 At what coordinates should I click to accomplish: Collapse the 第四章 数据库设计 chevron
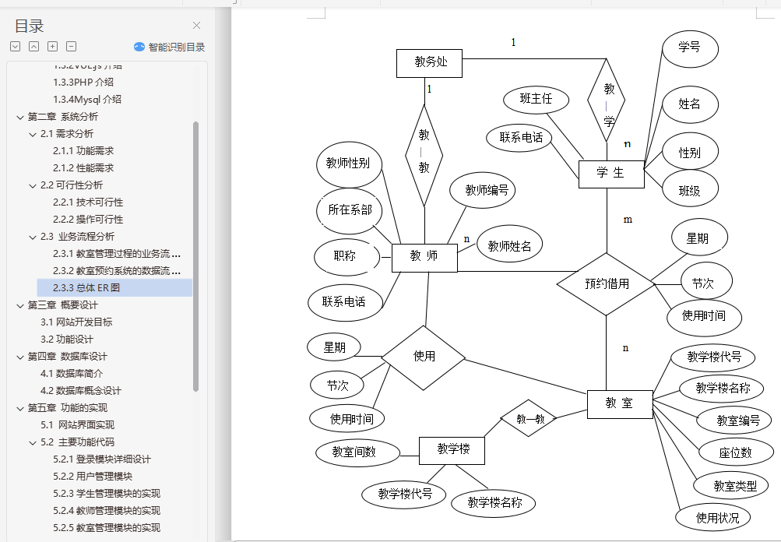[x=20, y=357]
